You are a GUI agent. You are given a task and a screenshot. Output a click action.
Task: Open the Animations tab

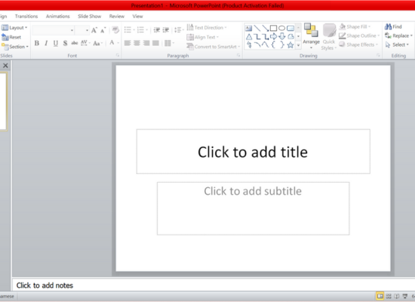click(x=57, y=16)
